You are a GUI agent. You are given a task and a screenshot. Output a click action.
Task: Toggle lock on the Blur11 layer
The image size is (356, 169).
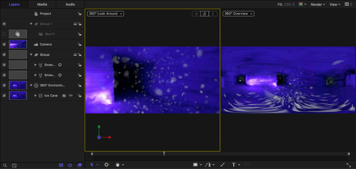pos(79,34)
